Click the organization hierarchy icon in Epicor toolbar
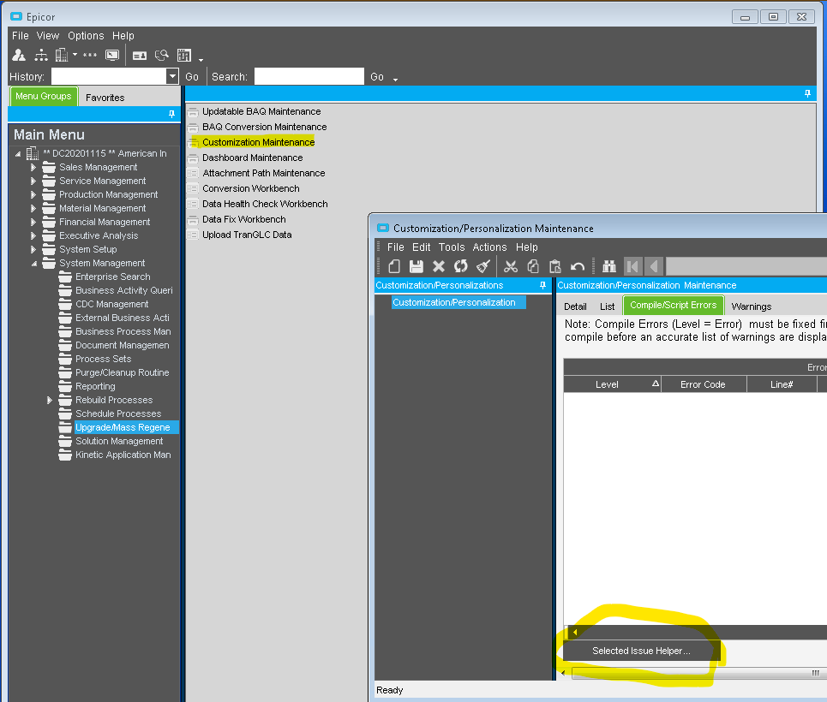Image resolution: width=827 pixels, height=702 pixels. [41, 56]
